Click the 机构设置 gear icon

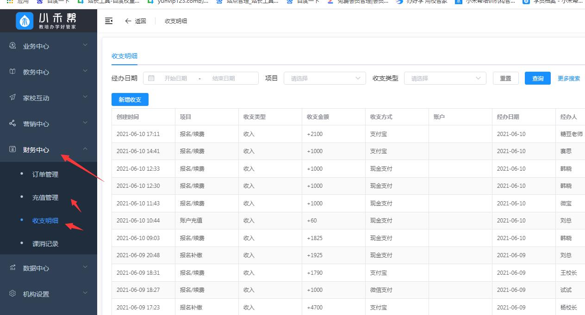pyautogui.click(x=12, y=294)
